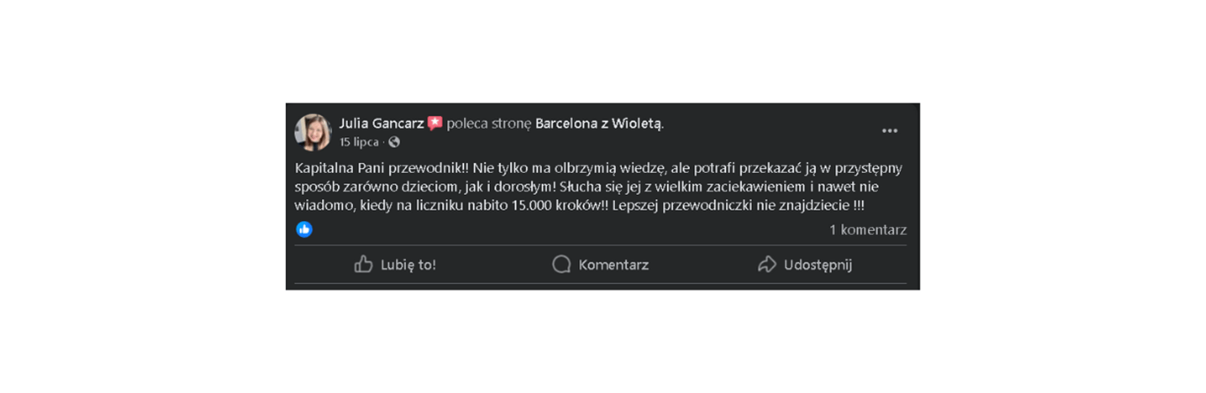The width and height of the screenshot is (1206, 393).
Task: Toggle the Lubię to! like label
Action: point(408,265)
